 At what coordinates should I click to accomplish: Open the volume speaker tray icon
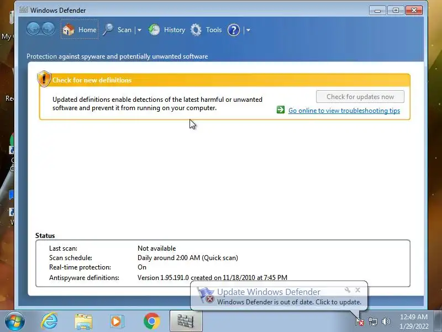386,321
